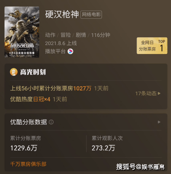
Task: Tap the 硬汉枪神 movie title
Action: tap(62, 14)
